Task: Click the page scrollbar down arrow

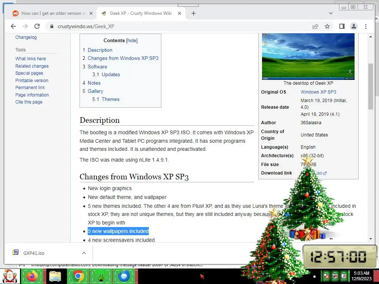Action: tap(370, 239)
